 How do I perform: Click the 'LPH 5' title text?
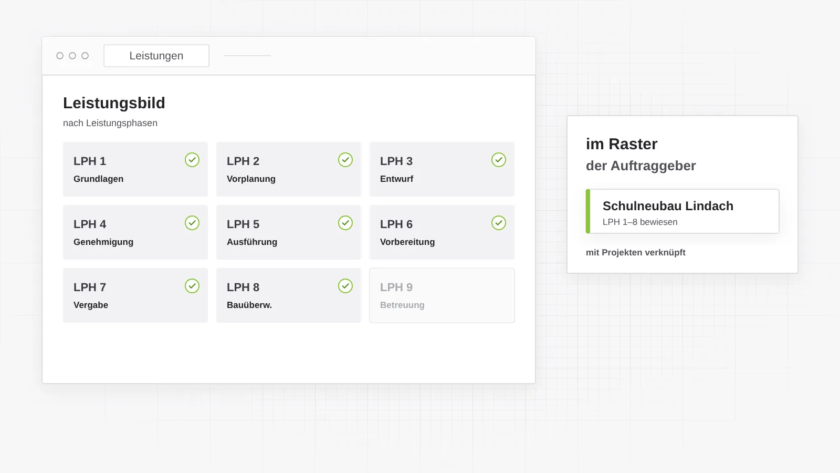243,224
